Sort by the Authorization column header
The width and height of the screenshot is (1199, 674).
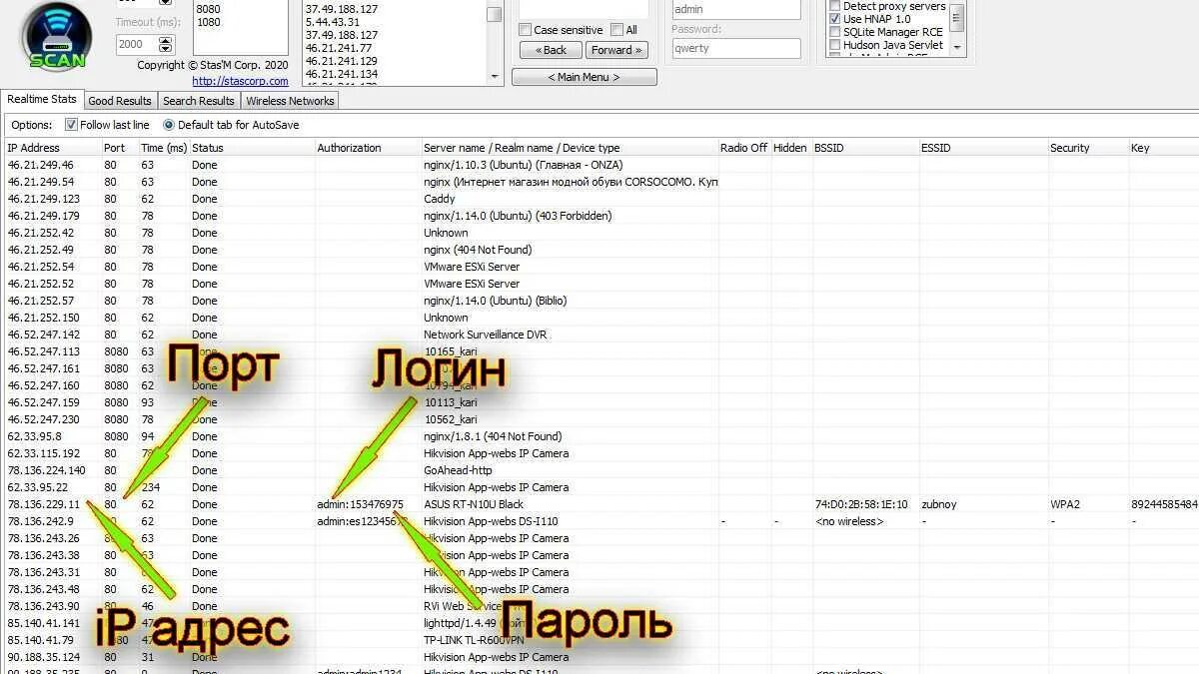368,147
